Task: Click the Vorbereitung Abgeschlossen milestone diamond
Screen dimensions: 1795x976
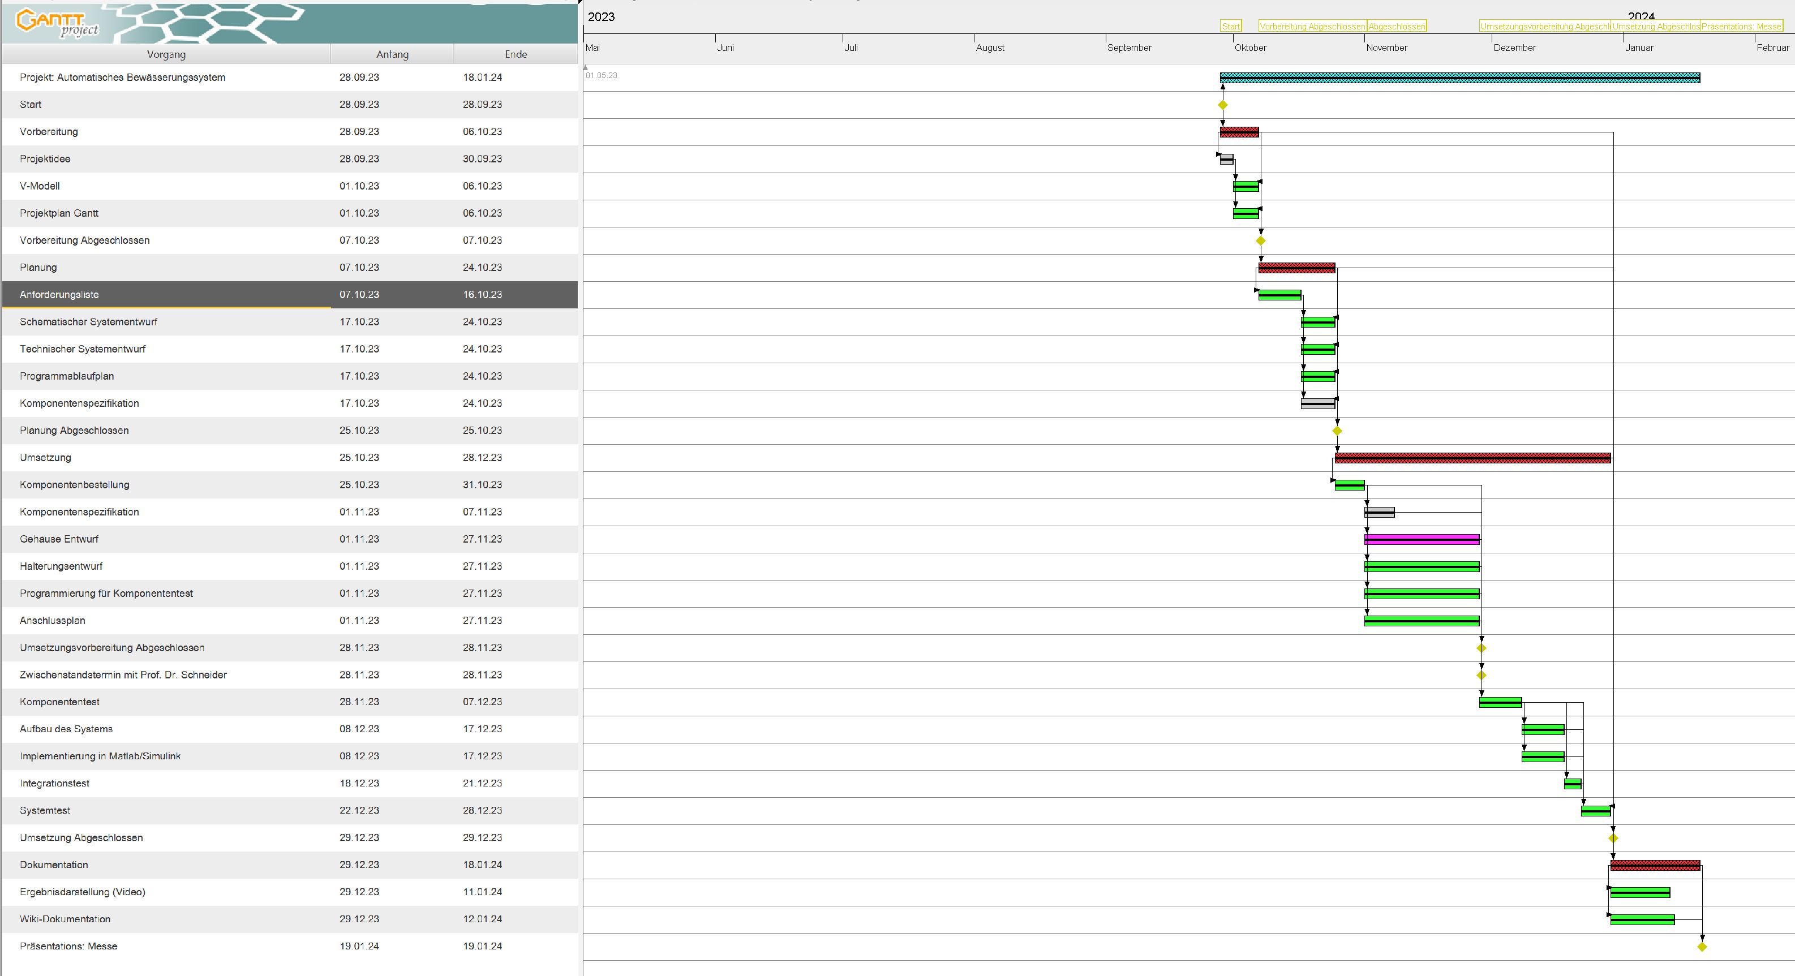Action: (x=1261, y=241)
